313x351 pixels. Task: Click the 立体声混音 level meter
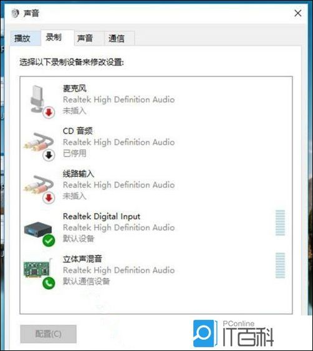coord(280,265)
